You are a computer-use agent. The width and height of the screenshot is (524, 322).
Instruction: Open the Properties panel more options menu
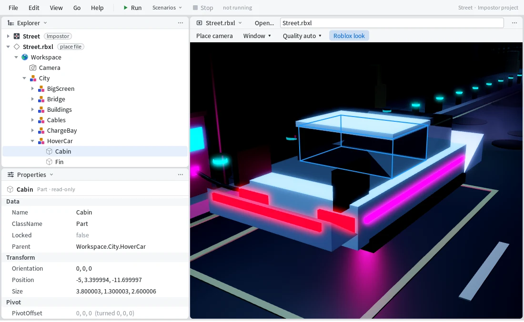[181, 175]
